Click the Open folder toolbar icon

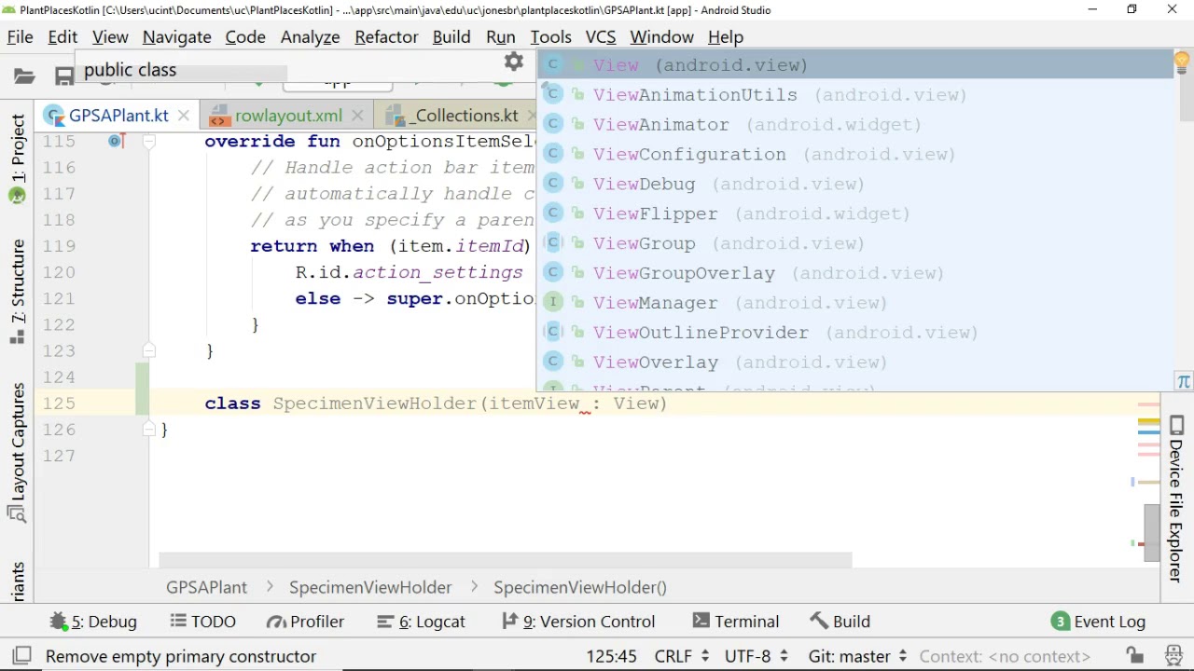tap(24, 75)
